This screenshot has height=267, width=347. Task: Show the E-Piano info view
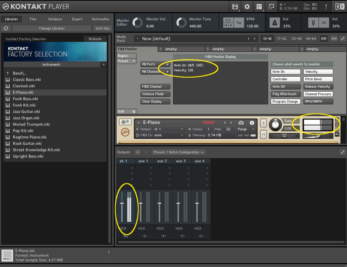[251, 123]
